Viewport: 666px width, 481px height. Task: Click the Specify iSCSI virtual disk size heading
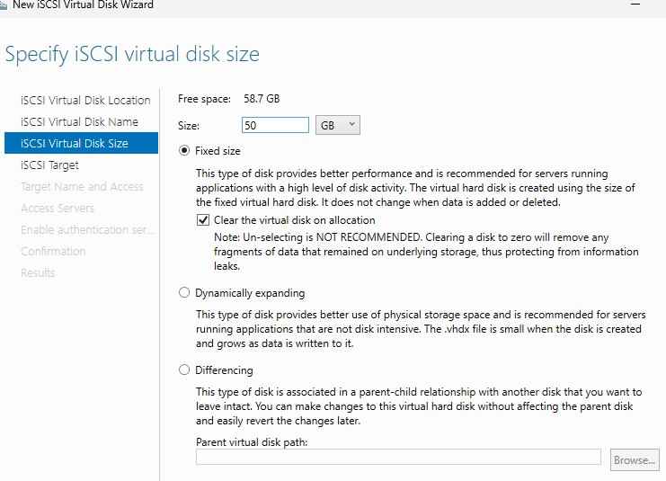click(132, 54)
